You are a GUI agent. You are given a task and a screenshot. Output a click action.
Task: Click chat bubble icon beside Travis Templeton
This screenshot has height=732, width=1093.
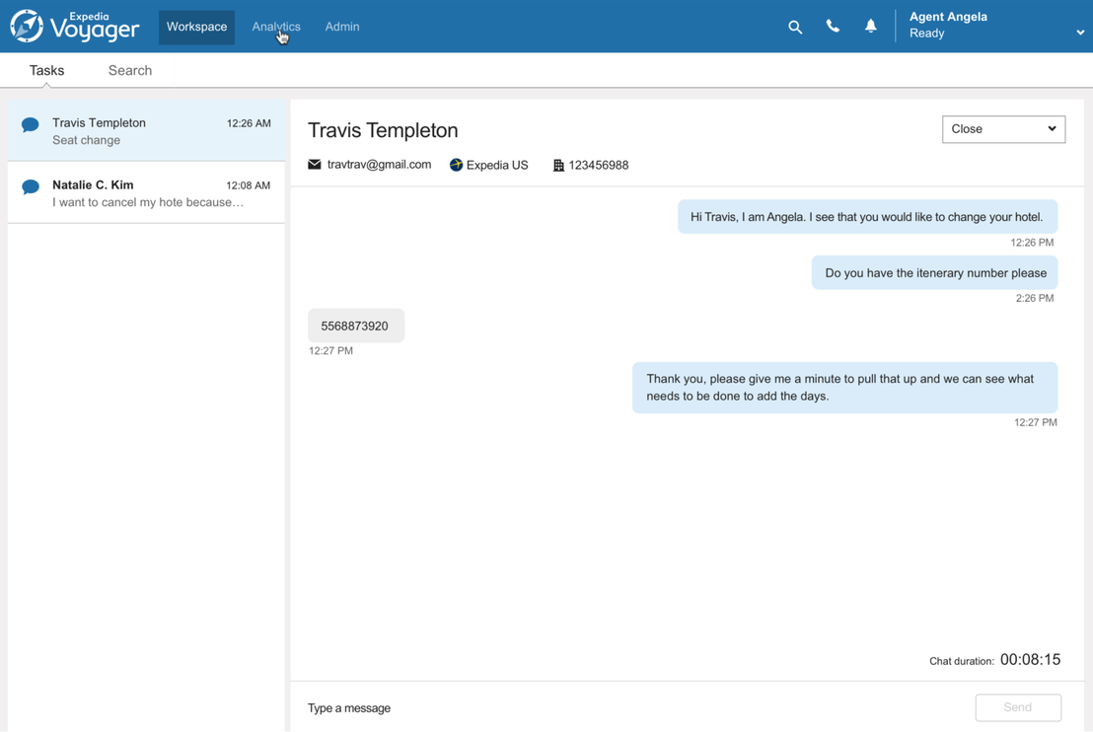click(31, 125)
